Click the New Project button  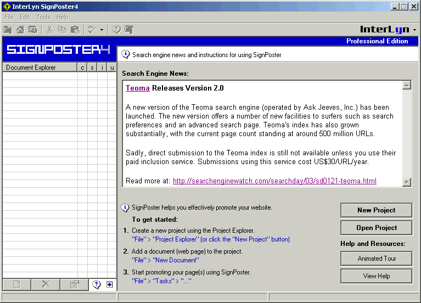pyautogui.click(x=376, y=210)
